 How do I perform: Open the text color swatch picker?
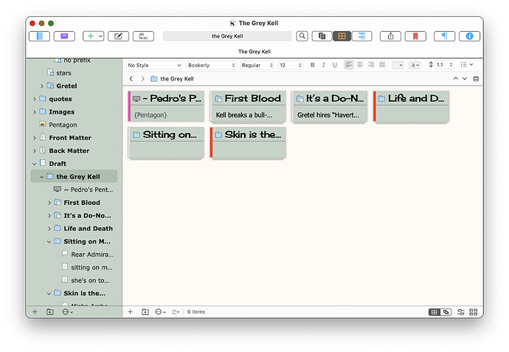pos(398,65)
